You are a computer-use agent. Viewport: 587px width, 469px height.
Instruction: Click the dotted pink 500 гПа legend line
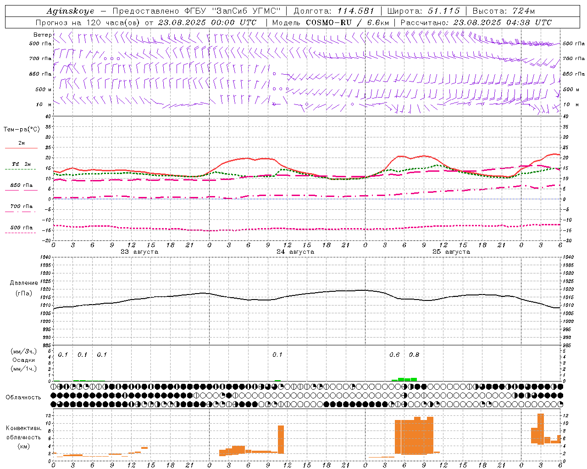[20, 233]
